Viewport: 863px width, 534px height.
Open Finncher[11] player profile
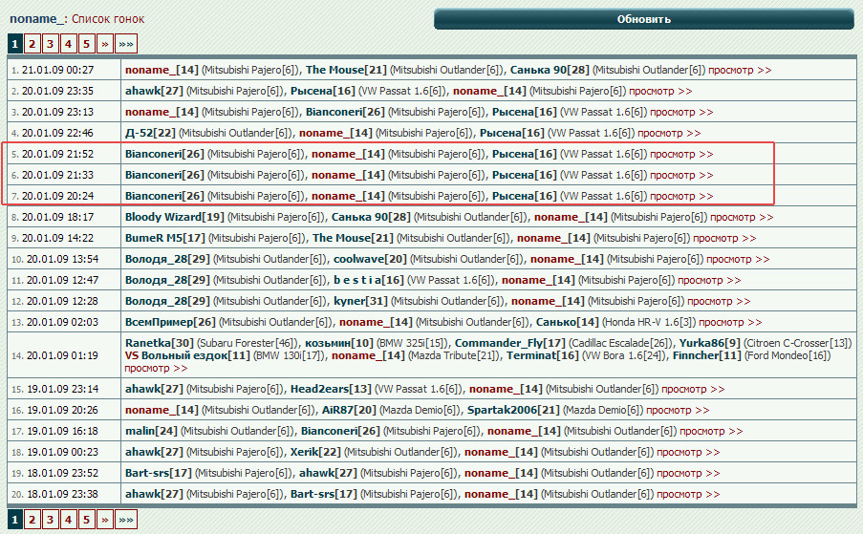(706, 355)
